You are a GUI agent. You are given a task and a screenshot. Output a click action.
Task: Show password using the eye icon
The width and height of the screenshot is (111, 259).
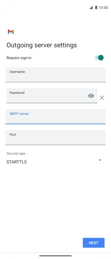[91, 96]
